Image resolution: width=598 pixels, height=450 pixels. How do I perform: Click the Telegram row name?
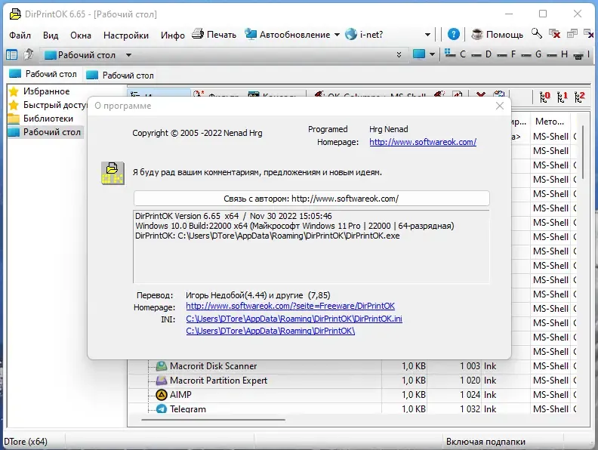[188, 408]
